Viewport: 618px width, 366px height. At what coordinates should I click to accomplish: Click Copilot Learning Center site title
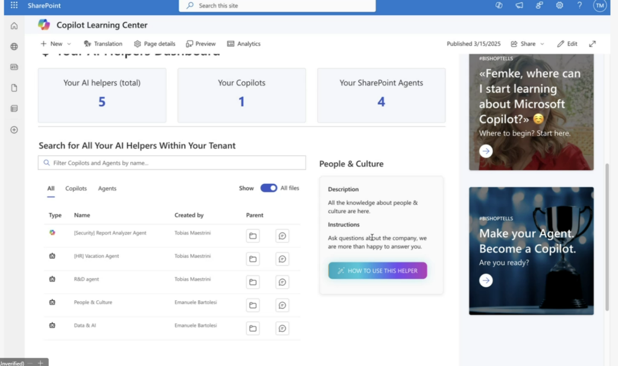102,25
